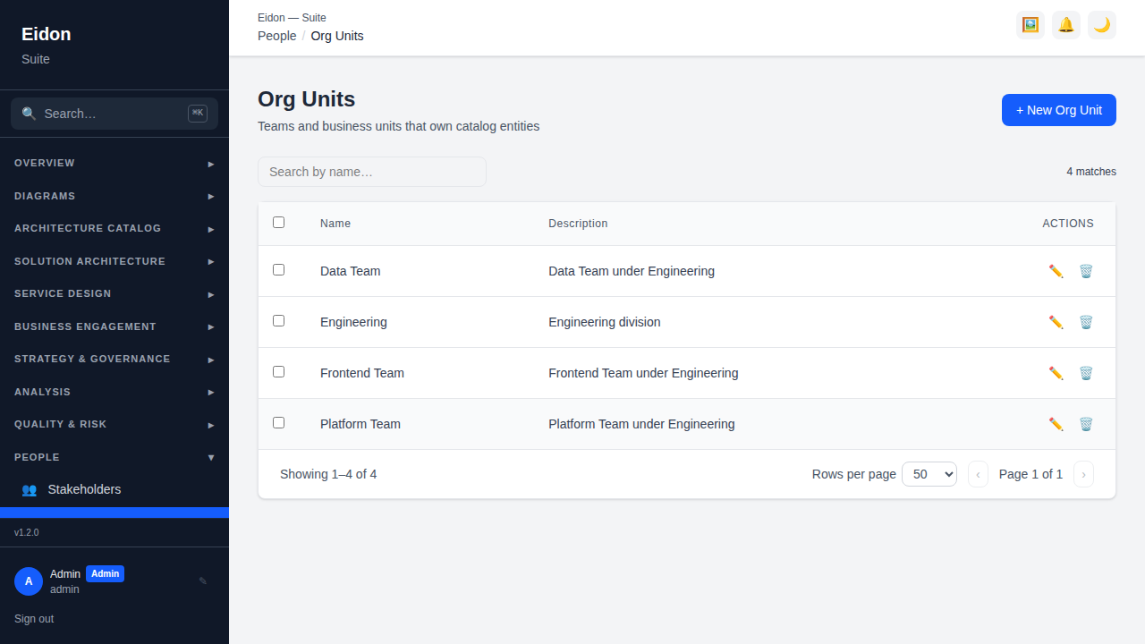The width and height of the screenshot is (1145, 644).
Task: Click 'Platform Team under Engineering' description
Action: (641, 424)
